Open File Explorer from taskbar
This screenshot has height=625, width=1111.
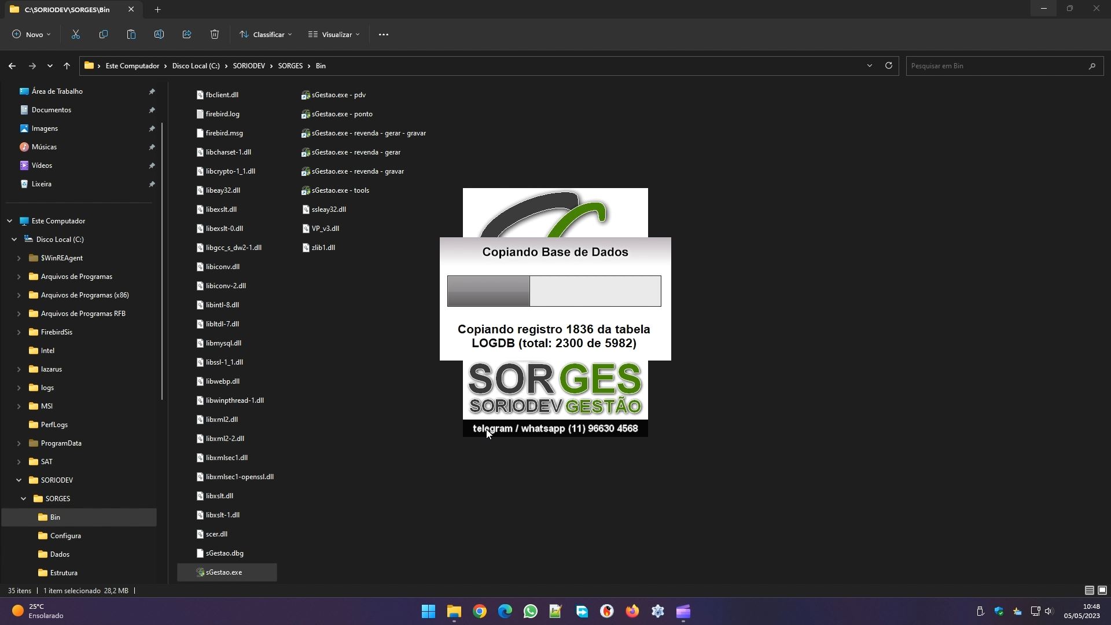point(454,612)
